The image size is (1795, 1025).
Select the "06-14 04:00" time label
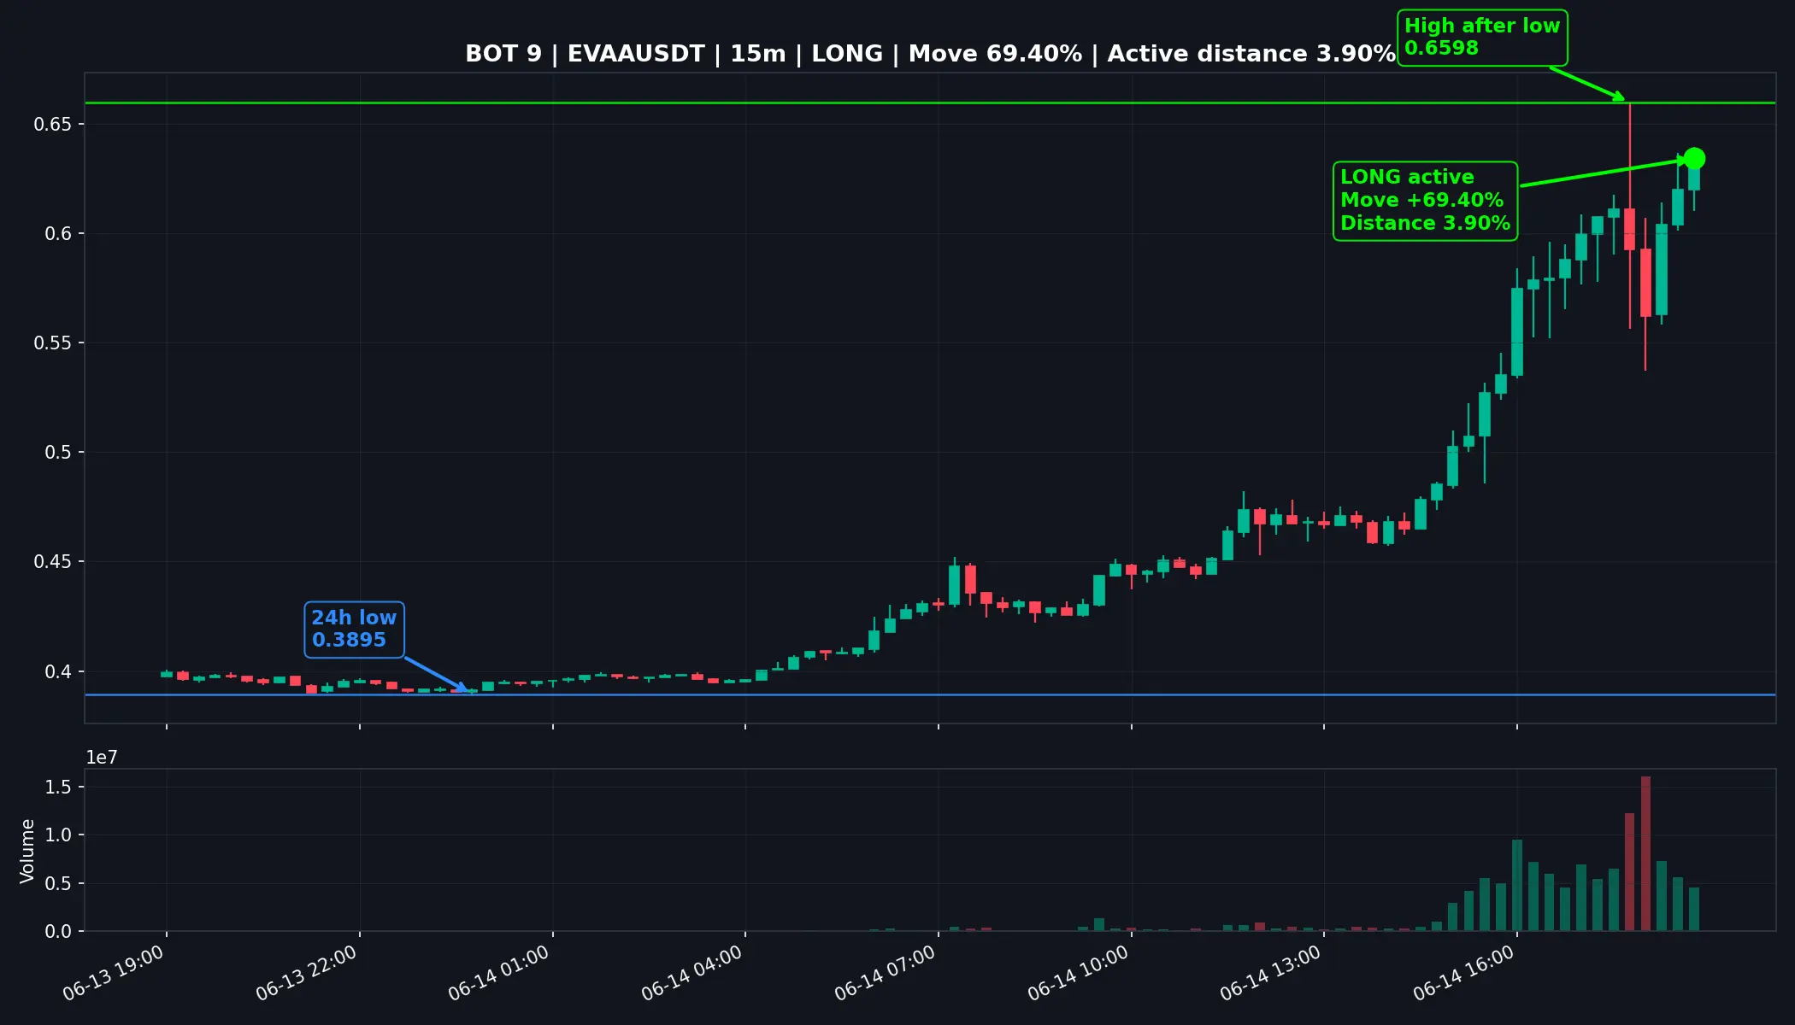(692, 973)
